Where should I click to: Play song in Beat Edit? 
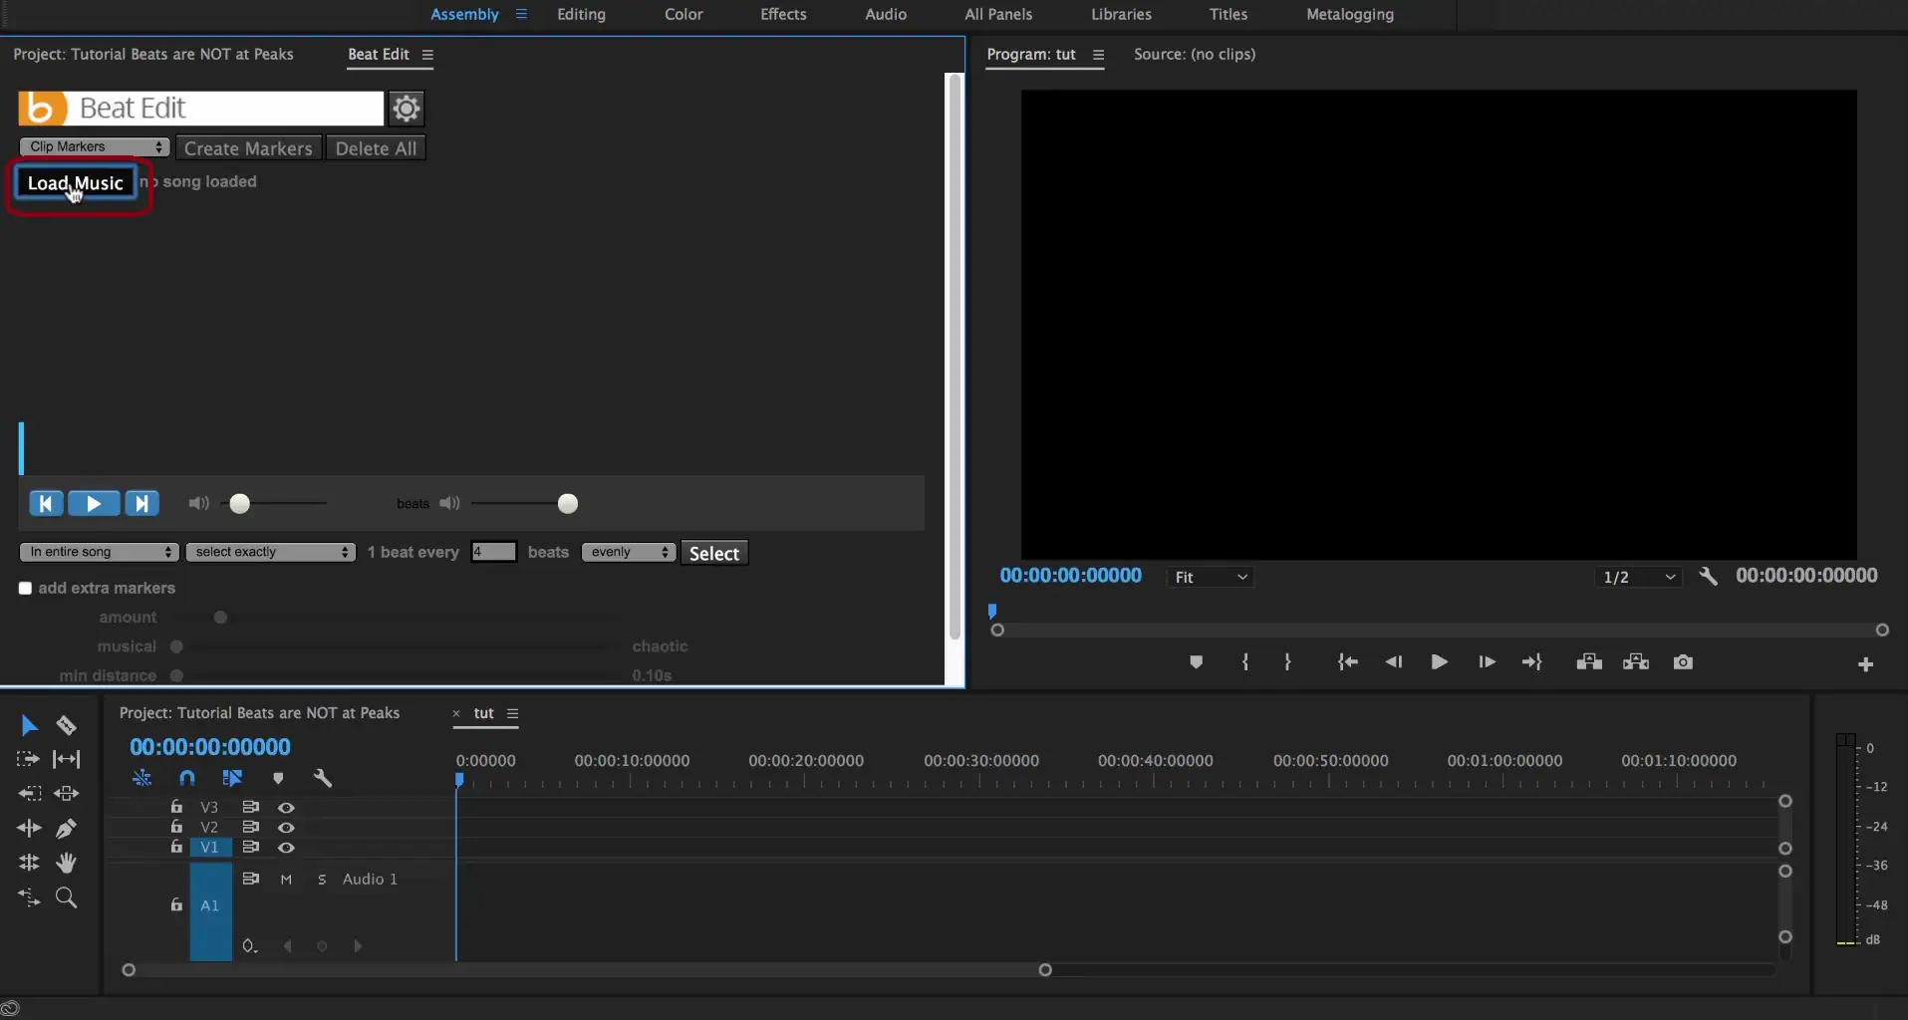tap(94, 504)
